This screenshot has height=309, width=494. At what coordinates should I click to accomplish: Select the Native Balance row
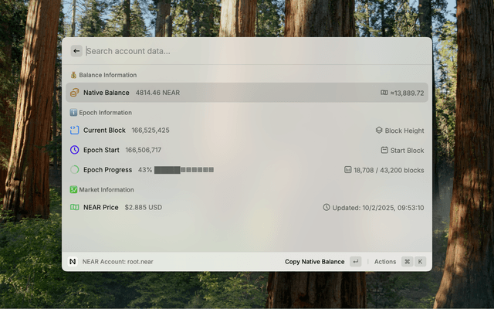(x=247, y=93)
